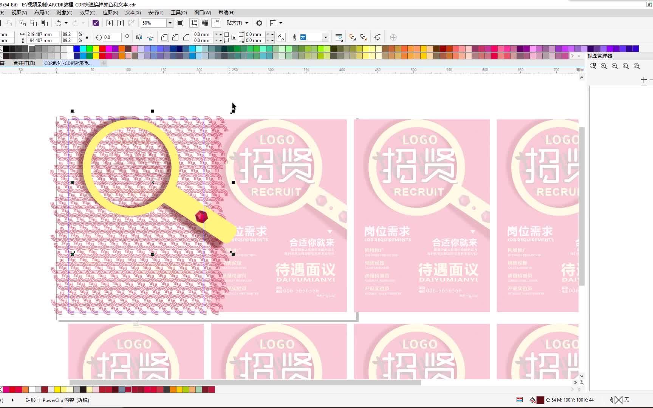Click zoom one-shot in View Manager
This screenshot has height=408, width=653.
click(593, 66)
